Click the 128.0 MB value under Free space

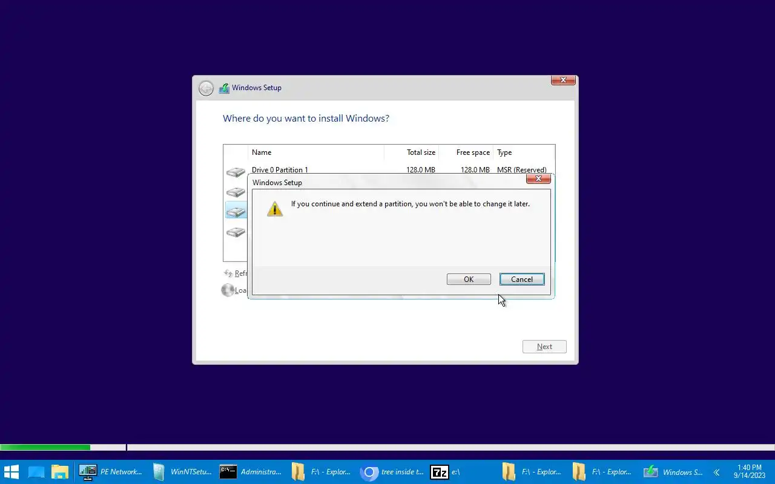(x=475, y=170)
